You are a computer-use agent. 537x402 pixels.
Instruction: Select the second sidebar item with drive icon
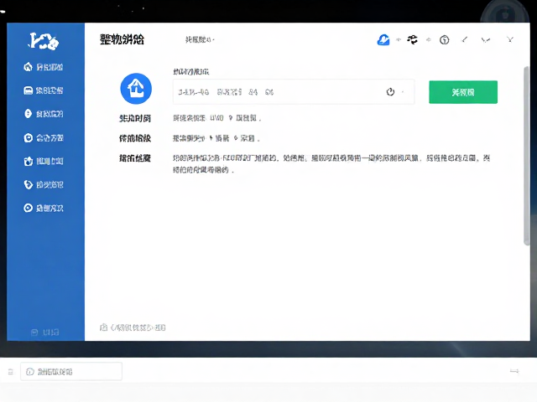(x=44, y=90)
